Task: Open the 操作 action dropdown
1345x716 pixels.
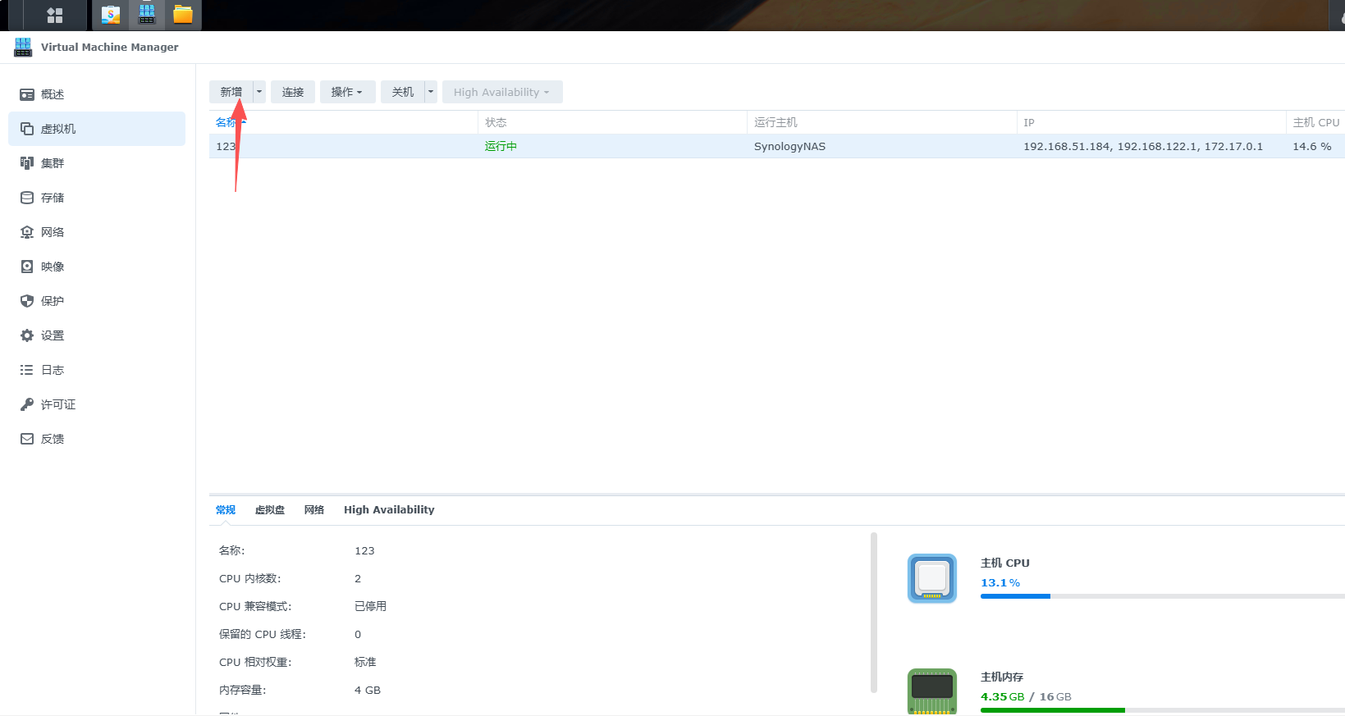Action: [347, 92]
